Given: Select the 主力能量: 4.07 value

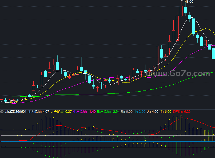Looking at the screenshot, I should pyautogui.click(x=38, y=112).
